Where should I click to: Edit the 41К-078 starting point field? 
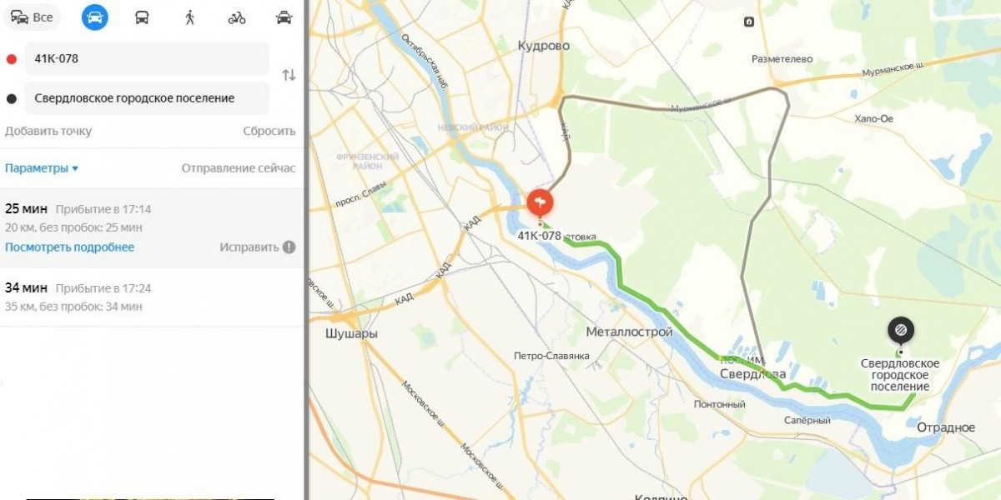147,58
